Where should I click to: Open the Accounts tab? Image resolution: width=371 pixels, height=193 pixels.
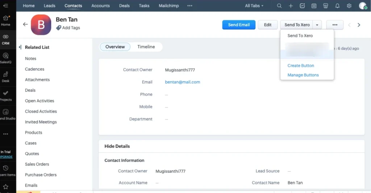101,6
